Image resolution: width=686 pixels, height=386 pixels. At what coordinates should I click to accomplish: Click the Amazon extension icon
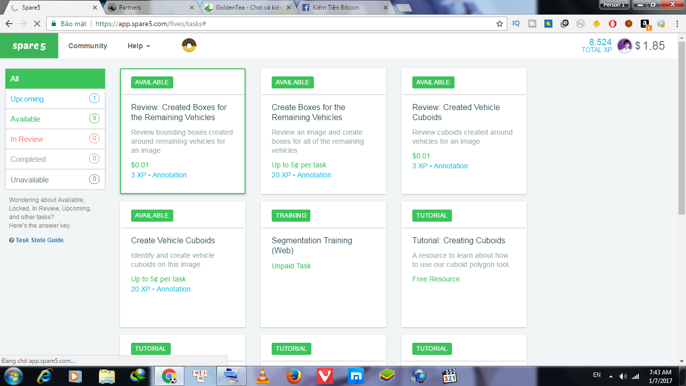pyautogui.click(x=645, y=24)
